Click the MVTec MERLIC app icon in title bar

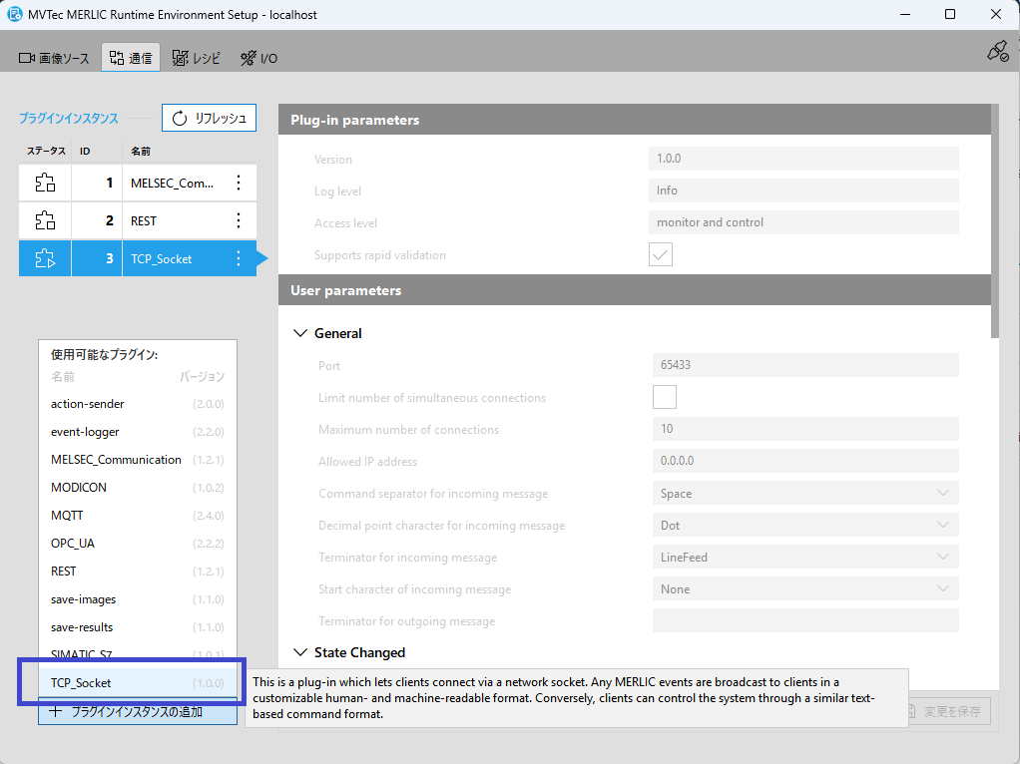tap(14, 14)
